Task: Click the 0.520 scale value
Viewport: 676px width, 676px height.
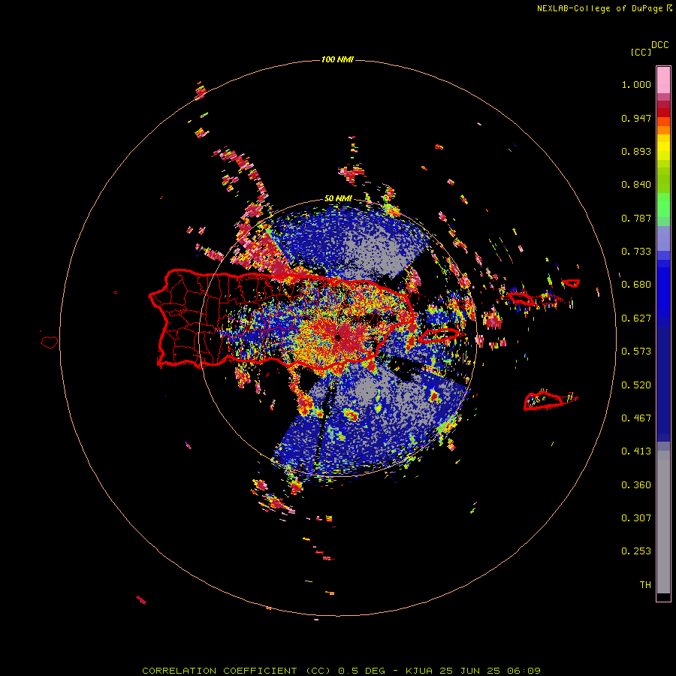Action: coord(636,385)
